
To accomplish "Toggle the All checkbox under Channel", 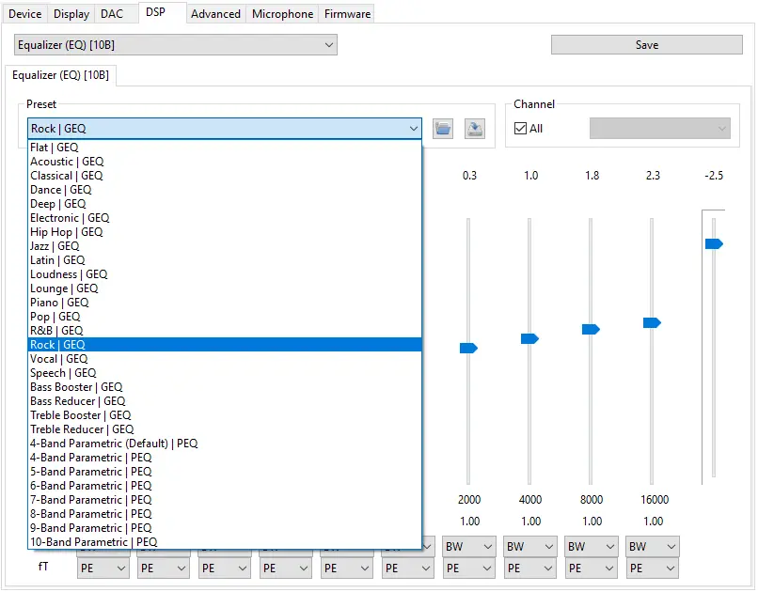I will [x=520, y=127].
